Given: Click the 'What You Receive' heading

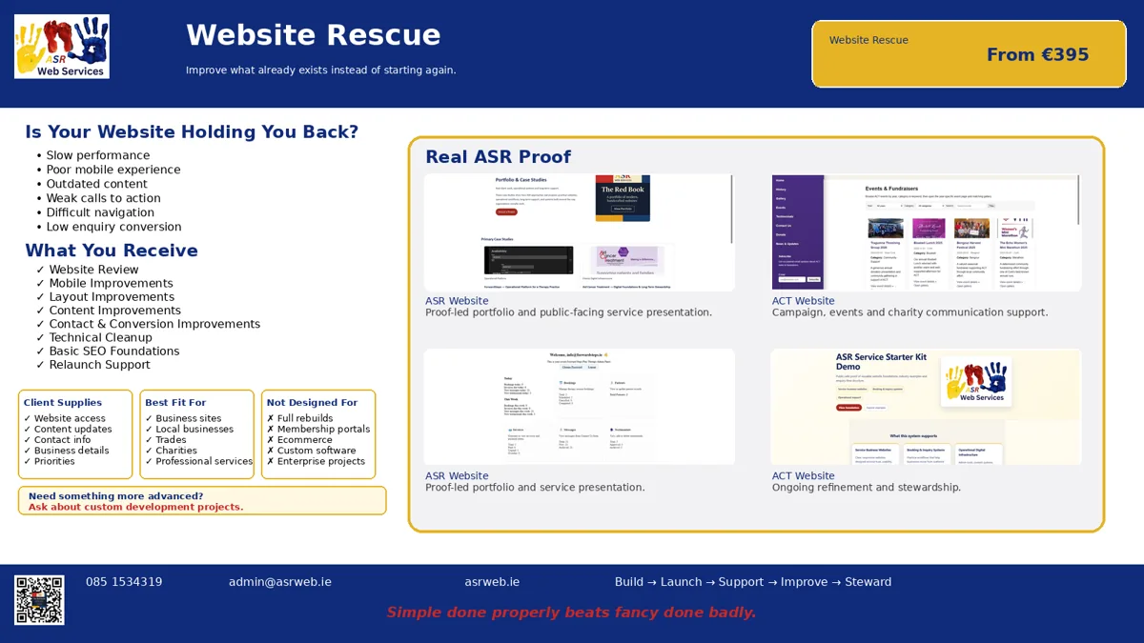Looking at the screenshot, I should [x=112, y=251].
